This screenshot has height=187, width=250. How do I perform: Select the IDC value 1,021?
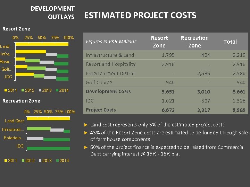(x=168, y=101)
